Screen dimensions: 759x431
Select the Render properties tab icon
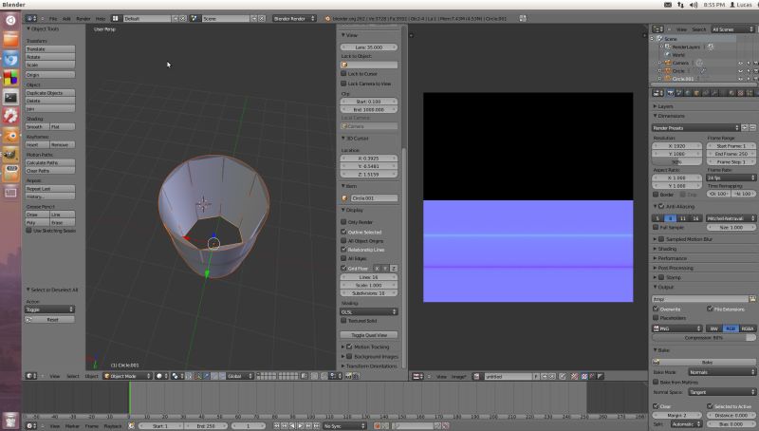coord(671,93)
